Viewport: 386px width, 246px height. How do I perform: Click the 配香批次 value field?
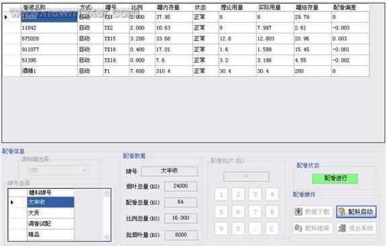[246, 176]
